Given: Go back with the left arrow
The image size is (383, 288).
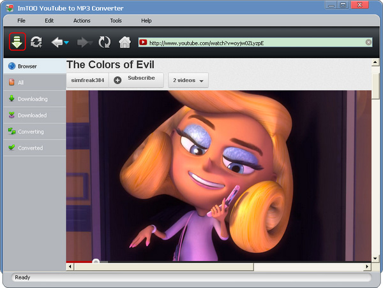Looking at the screenshot, I should click(57, 42).
